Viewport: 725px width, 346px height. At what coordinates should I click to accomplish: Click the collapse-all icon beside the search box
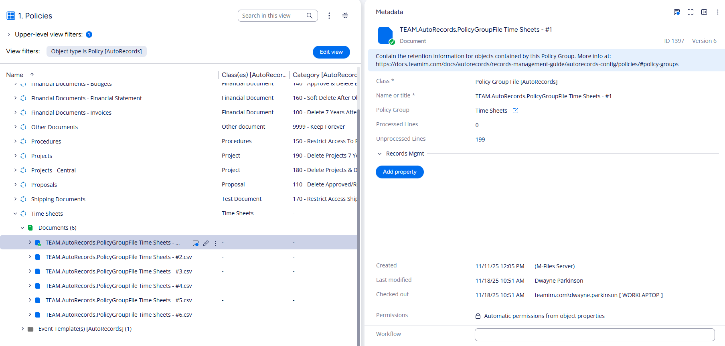[345, 16]
